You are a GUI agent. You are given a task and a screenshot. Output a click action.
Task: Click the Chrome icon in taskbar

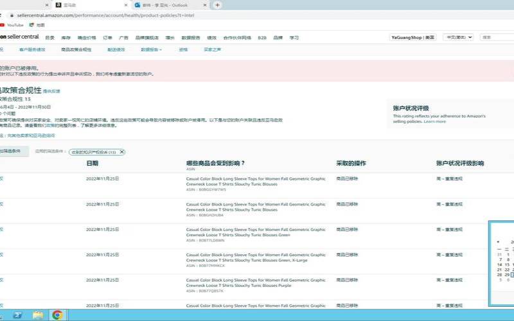click(57, 315)
